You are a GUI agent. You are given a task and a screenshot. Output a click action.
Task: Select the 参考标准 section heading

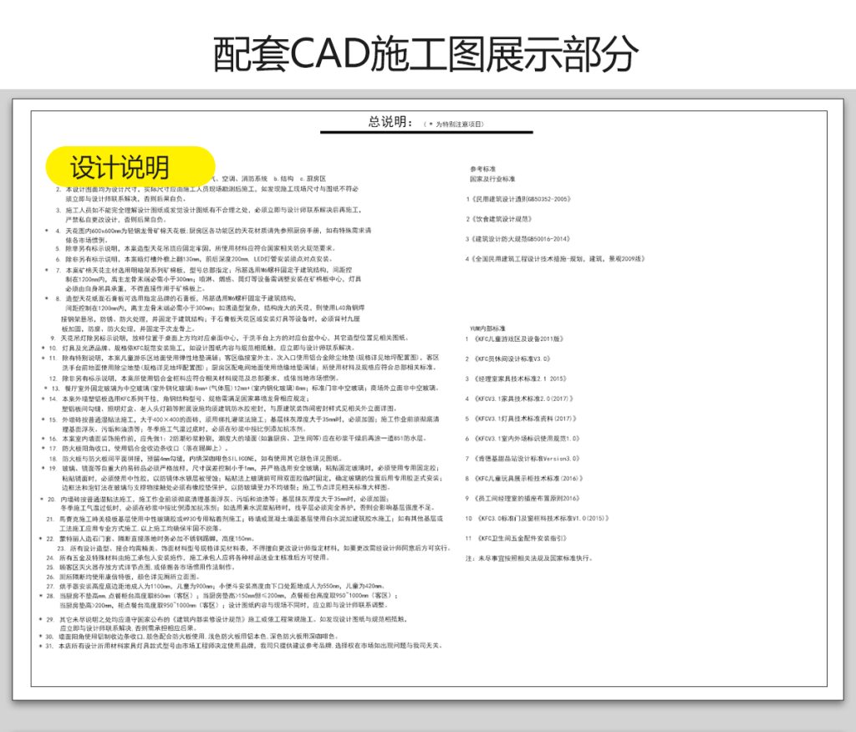483,169
